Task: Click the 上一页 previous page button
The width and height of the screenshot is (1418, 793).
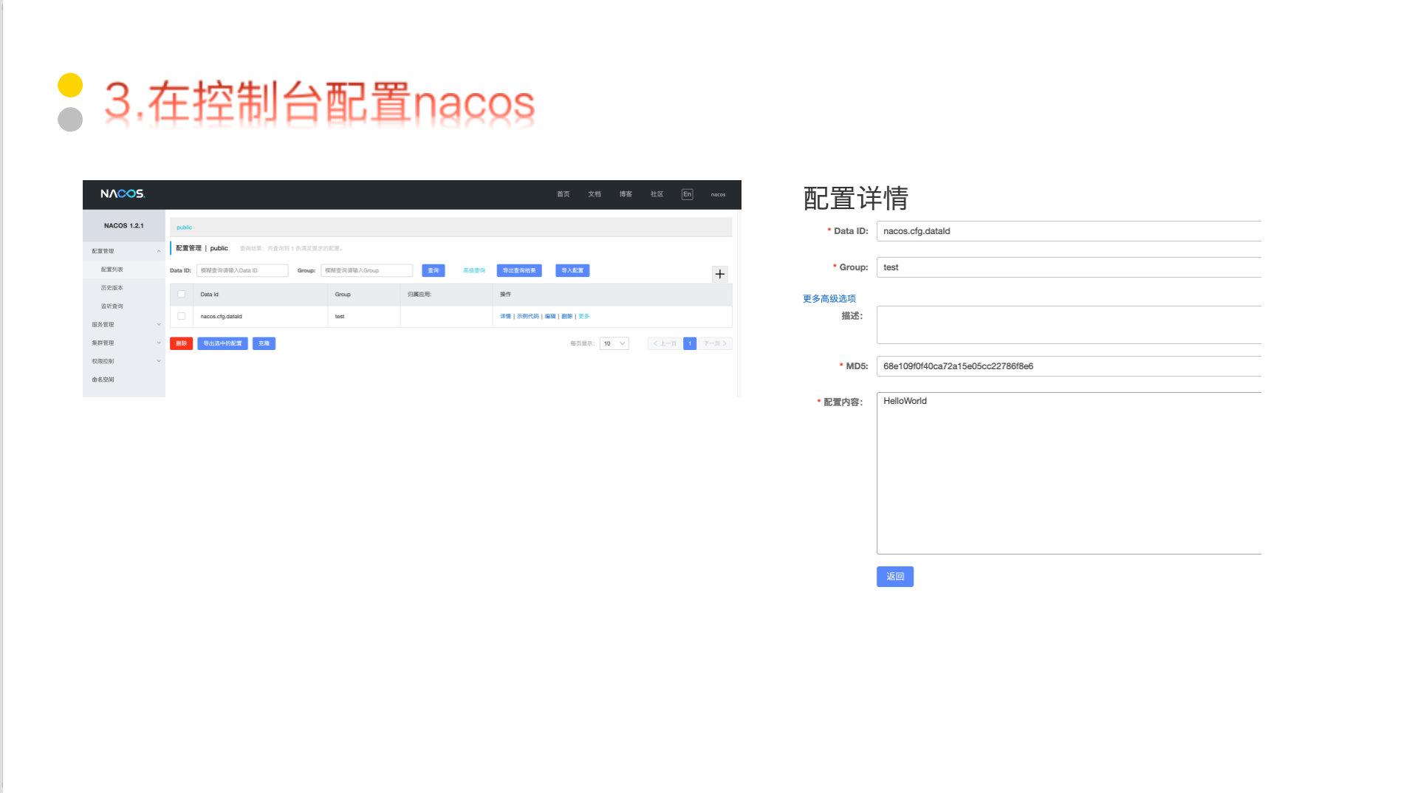Action: (665, 343)
